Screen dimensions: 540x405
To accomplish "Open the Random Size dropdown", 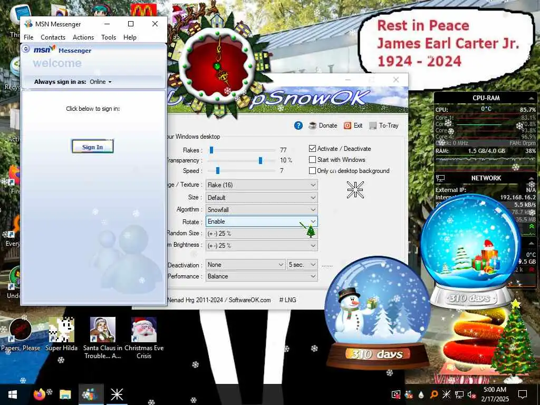I will click(262, 234).
